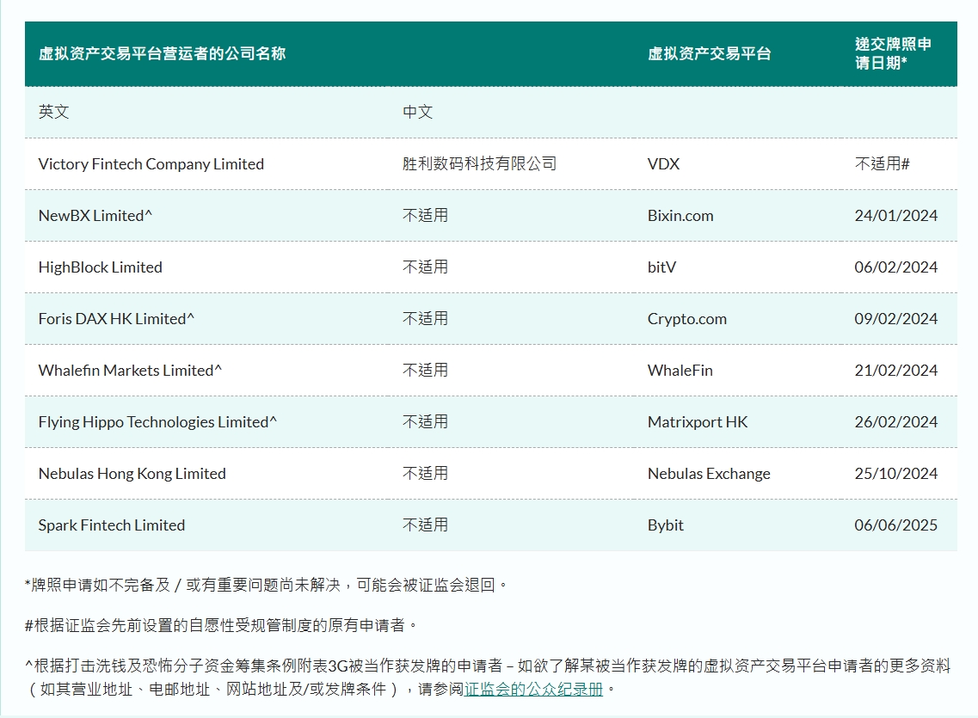This screenshot has width=978, height=718.
Task: Click 不适用 in the NewBX Limited row
Action: [x=426, y=216]
